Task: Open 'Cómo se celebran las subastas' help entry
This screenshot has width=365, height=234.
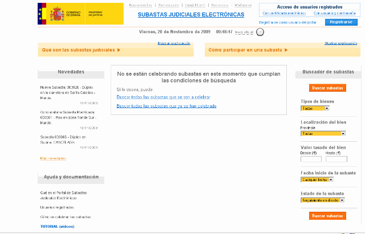Action: (x=66, y=217)
